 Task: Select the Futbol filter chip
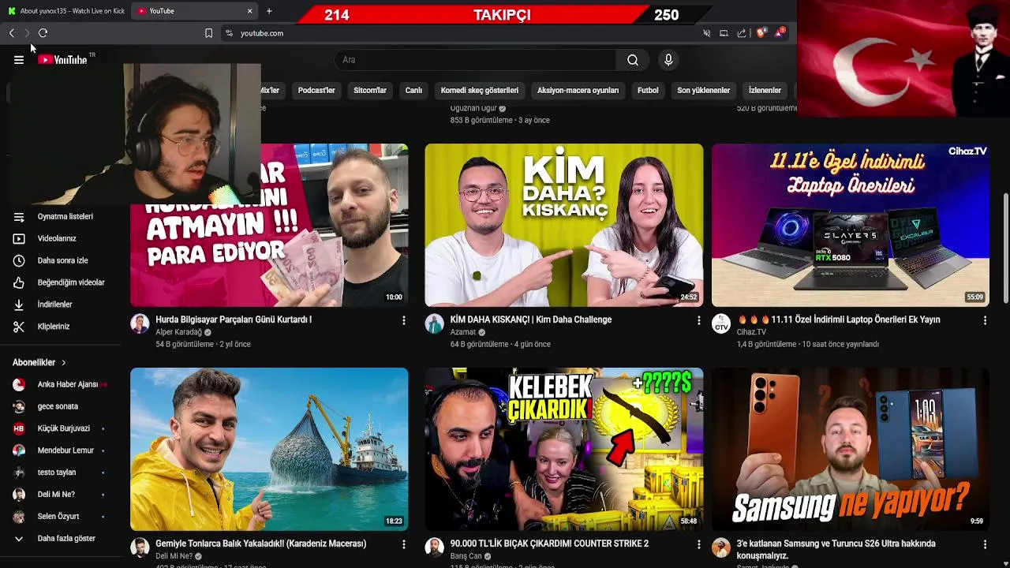click(x=648, y=91)
